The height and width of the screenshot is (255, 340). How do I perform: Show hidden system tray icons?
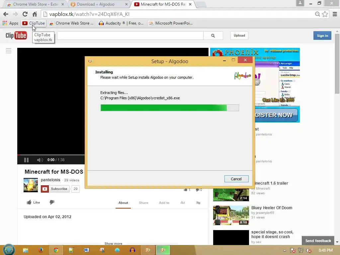point(285,250)
